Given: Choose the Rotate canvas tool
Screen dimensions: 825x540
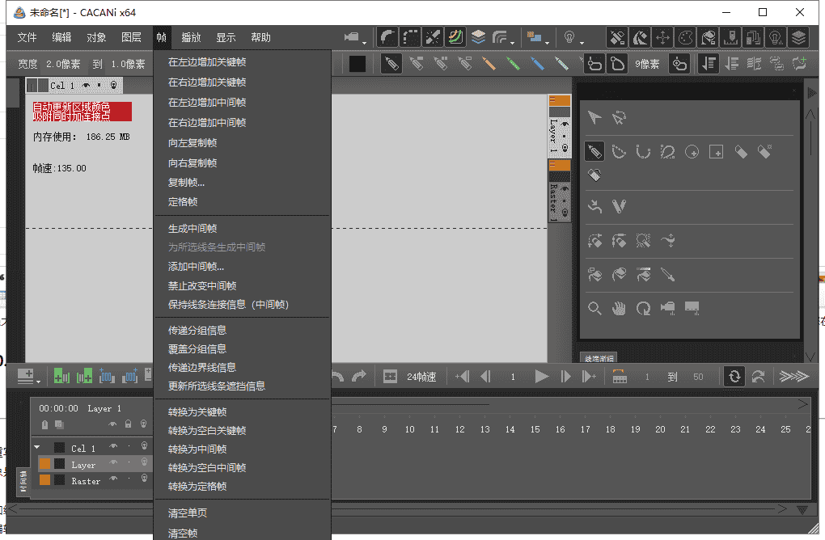Looking at the screenshot, I should (x=645, y=308).
